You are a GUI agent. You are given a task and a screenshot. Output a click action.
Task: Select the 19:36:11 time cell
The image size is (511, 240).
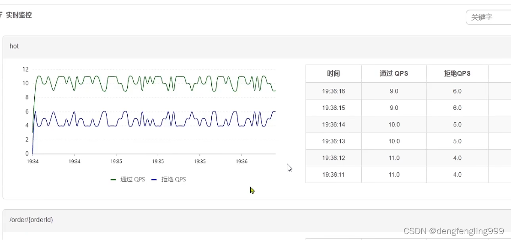point(333,175)
